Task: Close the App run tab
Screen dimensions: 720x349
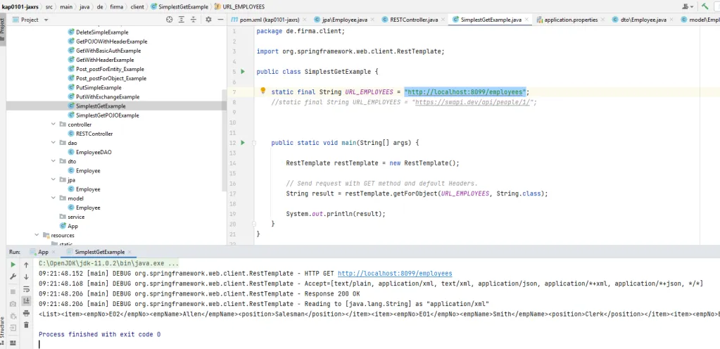Action: coord(53,252)
